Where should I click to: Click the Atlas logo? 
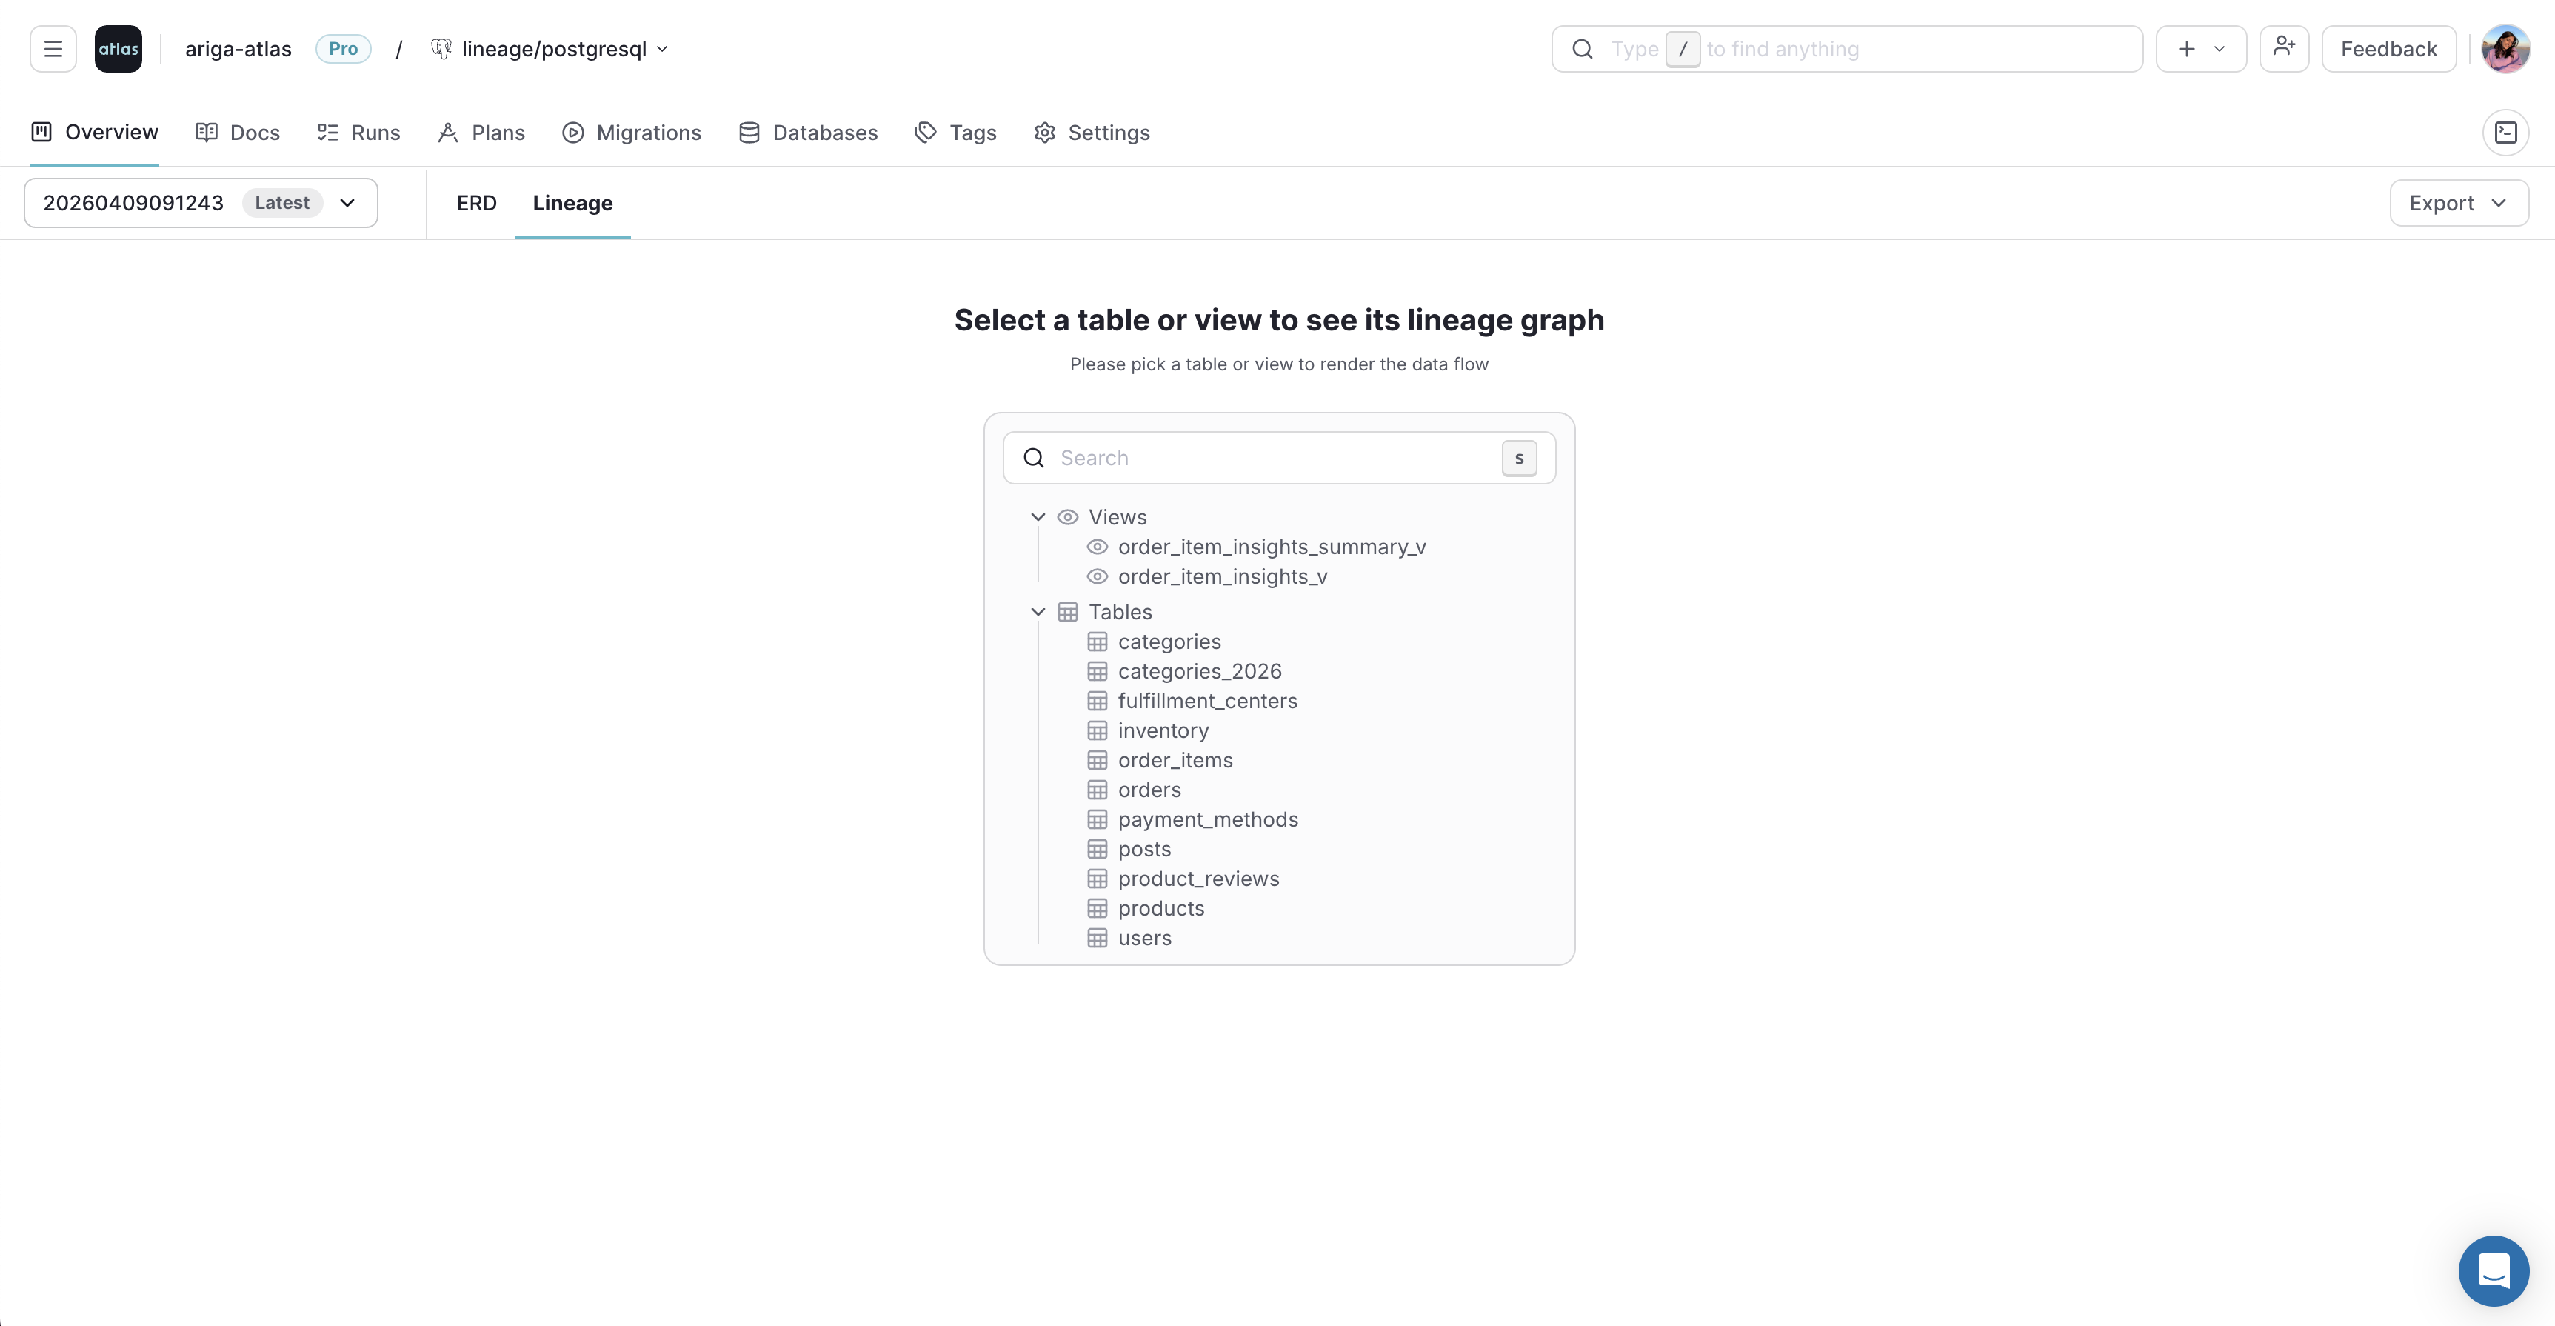[x=118, y=47]
